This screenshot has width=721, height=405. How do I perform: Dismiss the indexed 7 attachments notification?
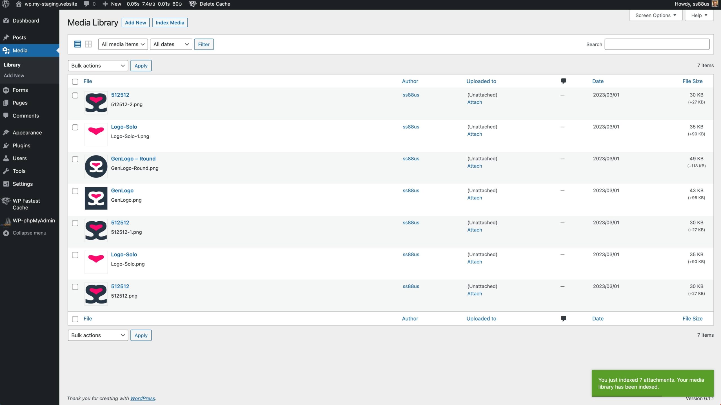pos(653,383)
